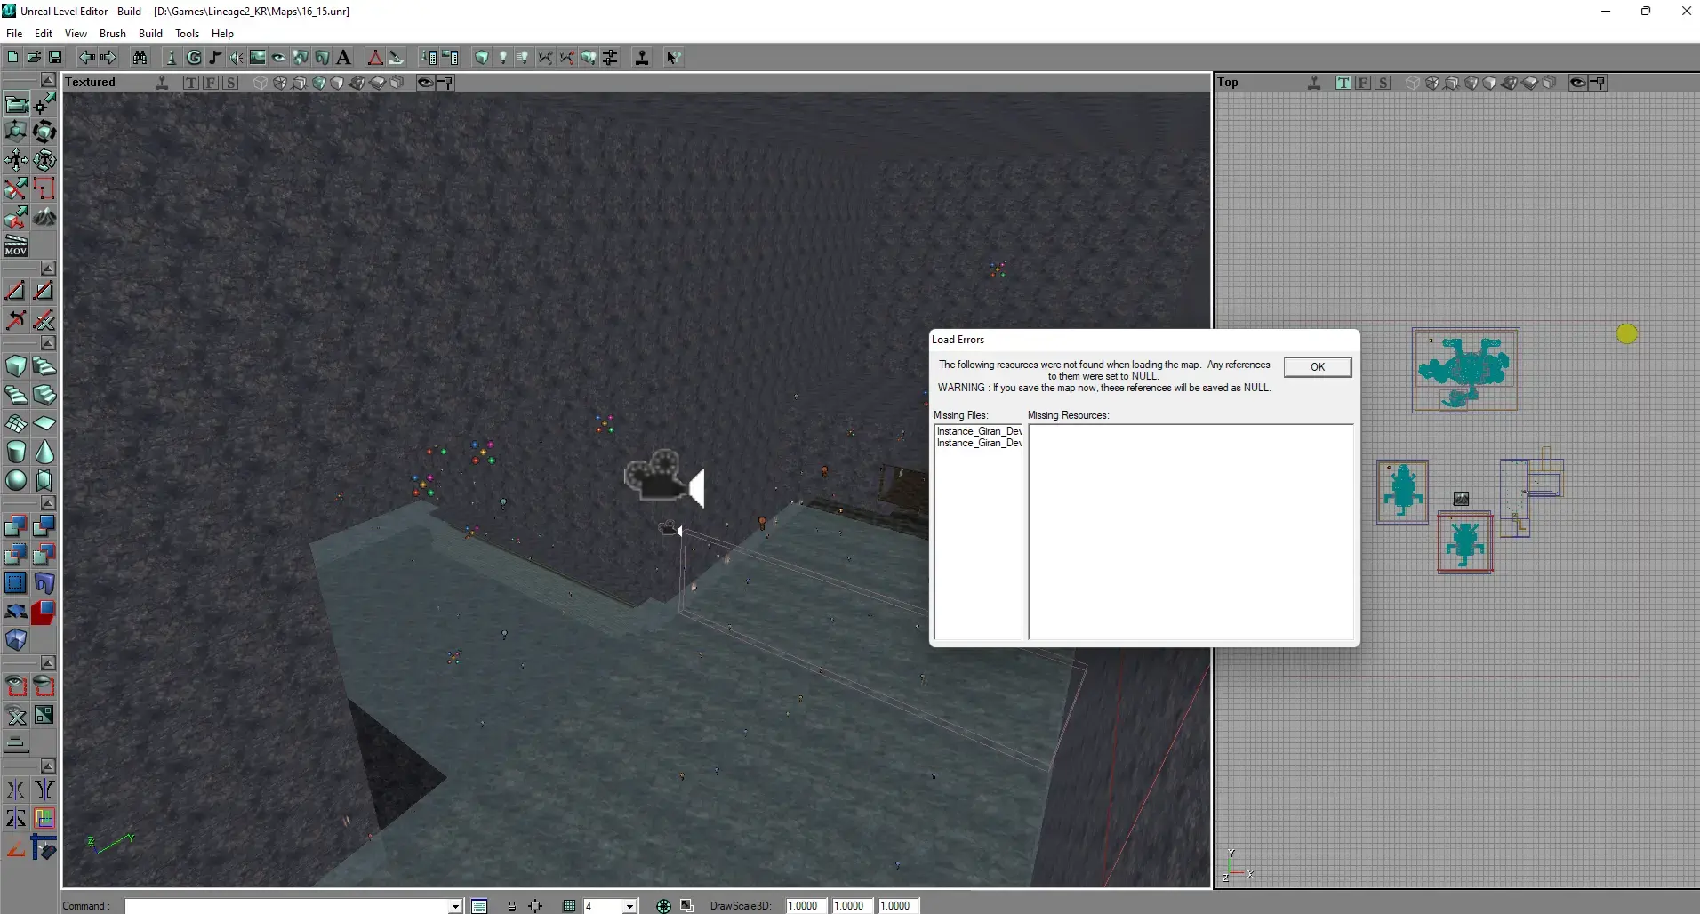Viewport: 1700px width, 914px height.
Task: Click the Add Mover brush icon
Action: point(16,612)
